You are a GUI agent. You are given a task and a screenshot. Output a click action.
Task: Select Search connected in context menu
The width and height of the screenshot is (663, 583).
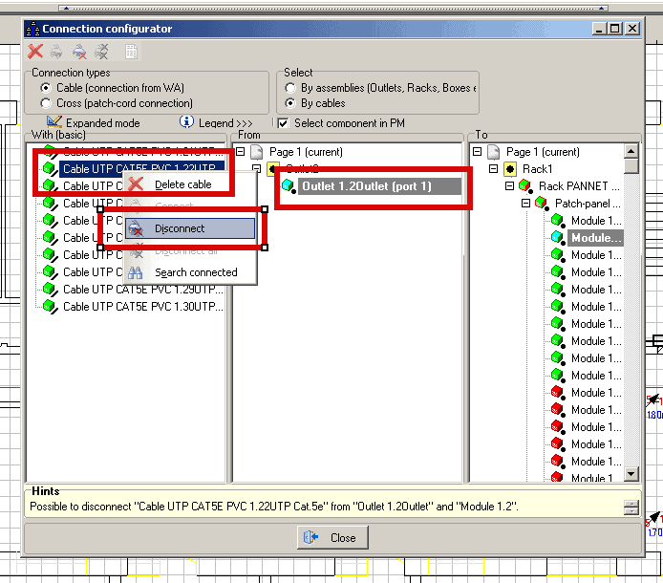[x=196, y=272]
